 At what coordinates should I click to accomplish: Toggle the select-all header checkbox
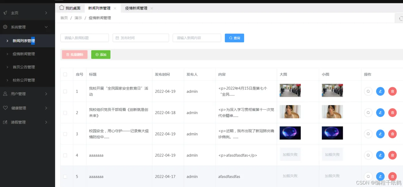(65, 74)
